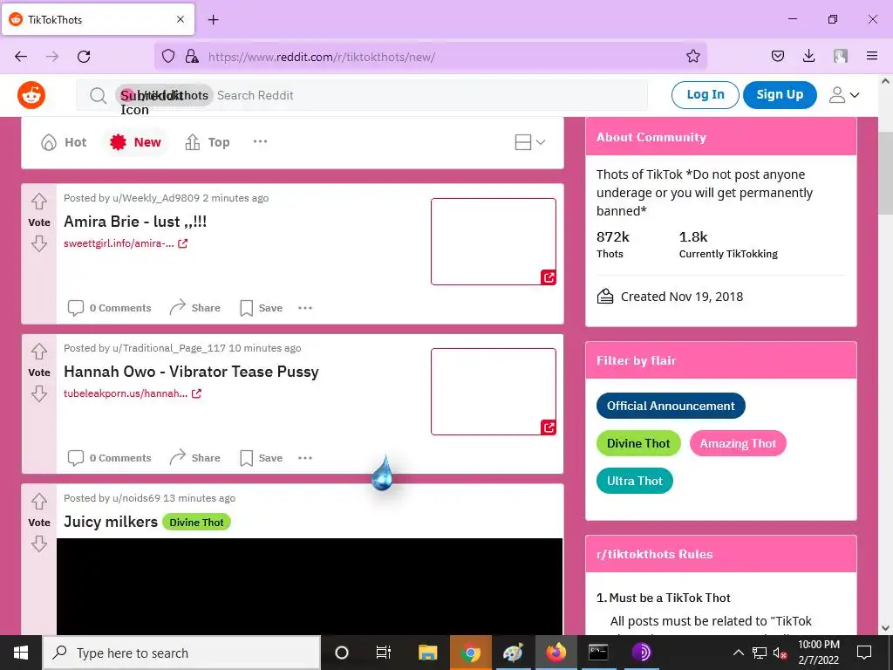Filter by Divine Thot flair in sidebar

click(638, 443)
